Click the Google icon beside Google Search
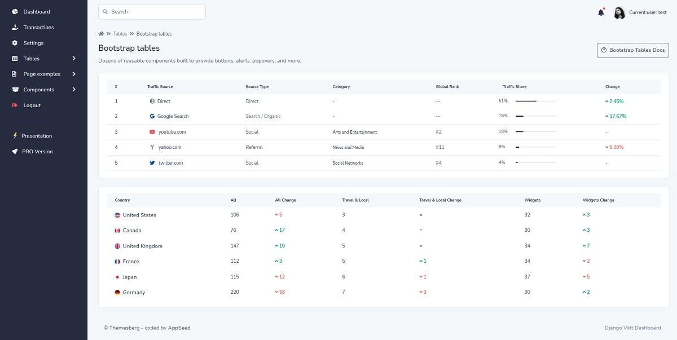677x340 pixels. 152,117
